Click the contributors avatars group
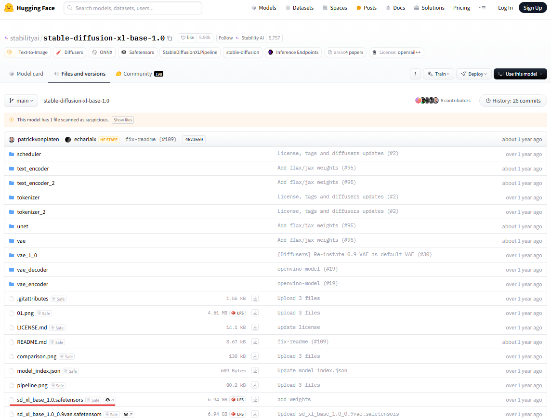Screen dimensions: 551x419 pyautogui.click(x=427, y=101)
